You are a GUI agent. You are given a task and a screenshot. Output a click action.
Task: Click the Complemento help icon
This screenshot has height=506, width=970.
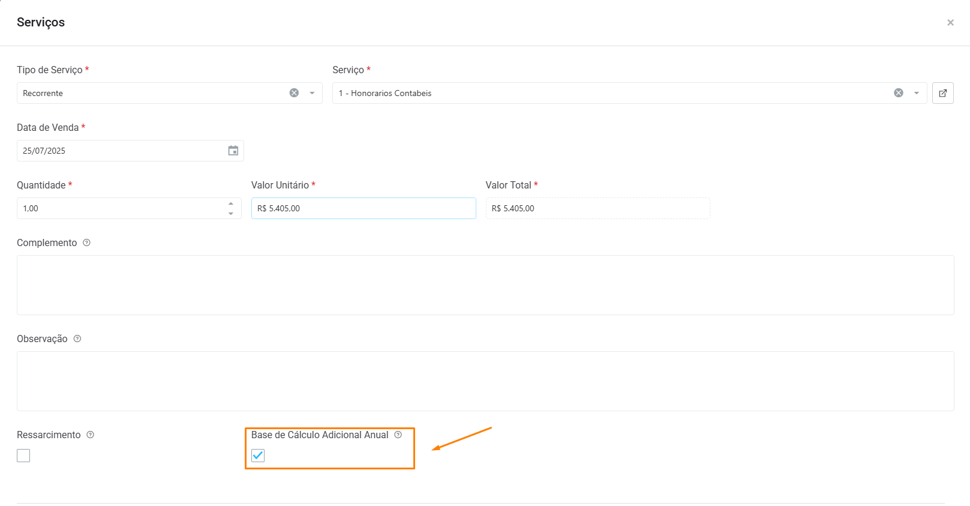click(x=86, y=243)
